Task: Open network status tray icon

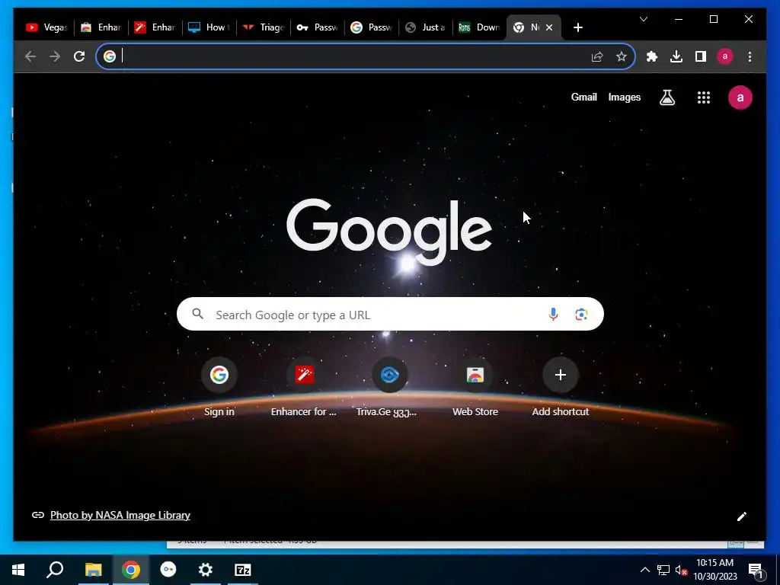Action: 663,570
